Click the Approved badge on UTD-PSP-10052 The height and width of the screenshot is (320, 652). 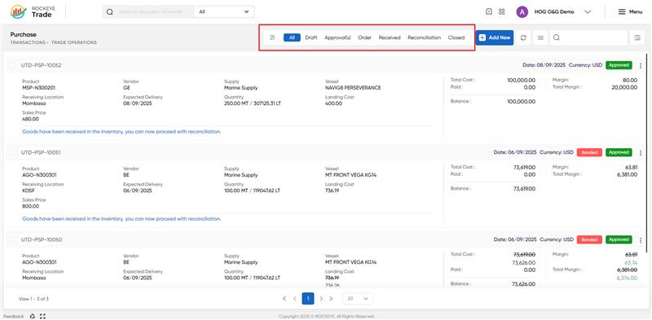pos(619,65)
